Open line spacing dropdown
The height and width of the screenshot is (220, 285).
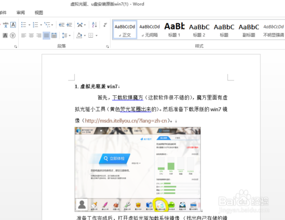tap(66, 35)
